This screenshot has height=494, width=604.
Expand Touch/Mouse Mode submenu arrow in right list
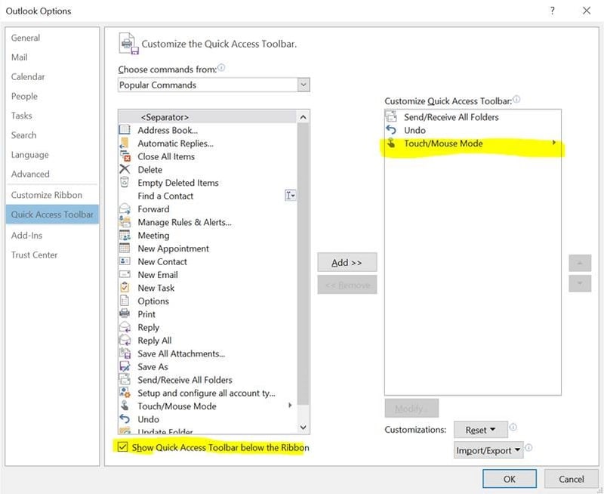[554, 144]
